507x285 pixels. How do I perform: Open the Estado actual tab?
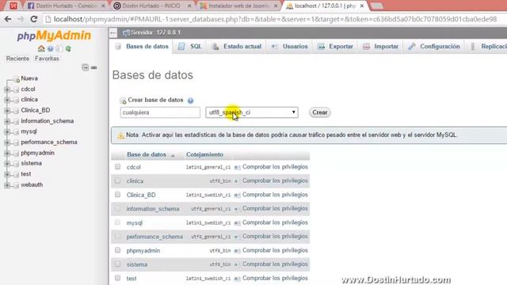(x=237, y=47)
